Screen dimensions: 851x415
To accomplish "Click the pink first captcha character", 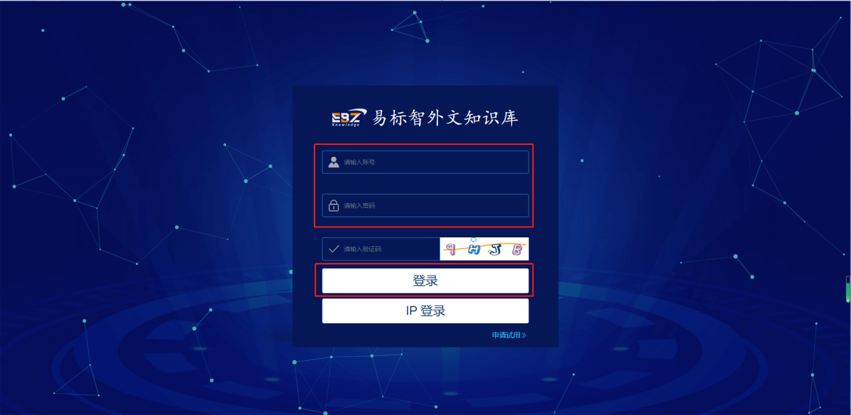I will point(452,250).
